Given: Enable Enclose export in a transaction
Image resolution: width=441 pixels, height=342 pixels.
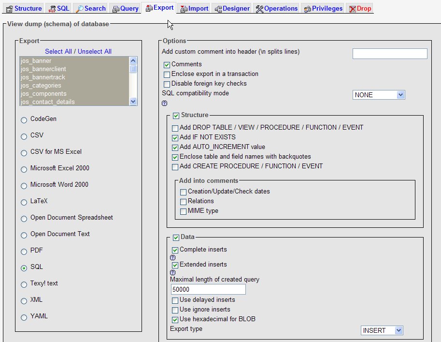Looking at the screenshot, I should [167, 74].
